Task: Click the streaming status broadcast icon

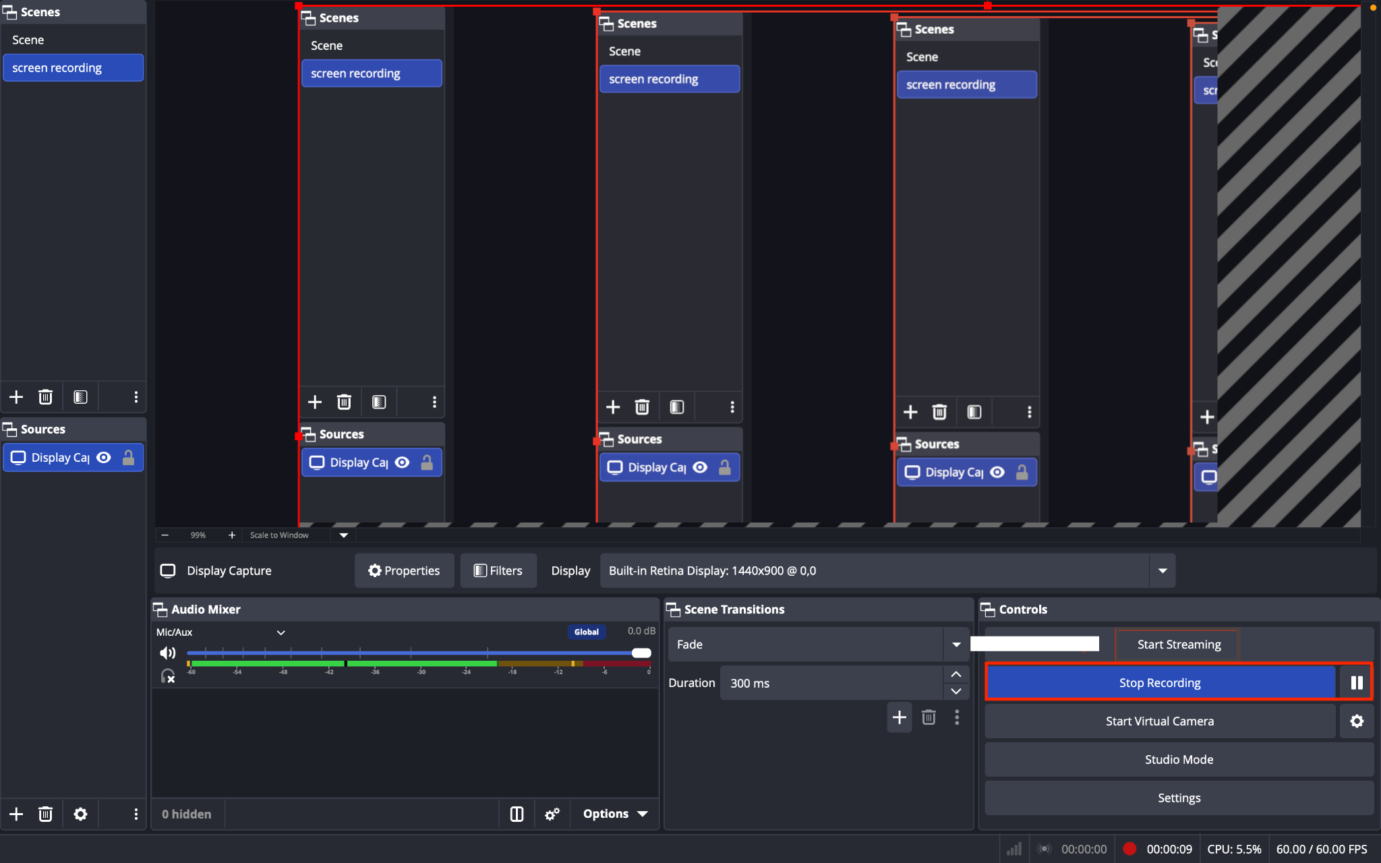Action: (1045, 849)
